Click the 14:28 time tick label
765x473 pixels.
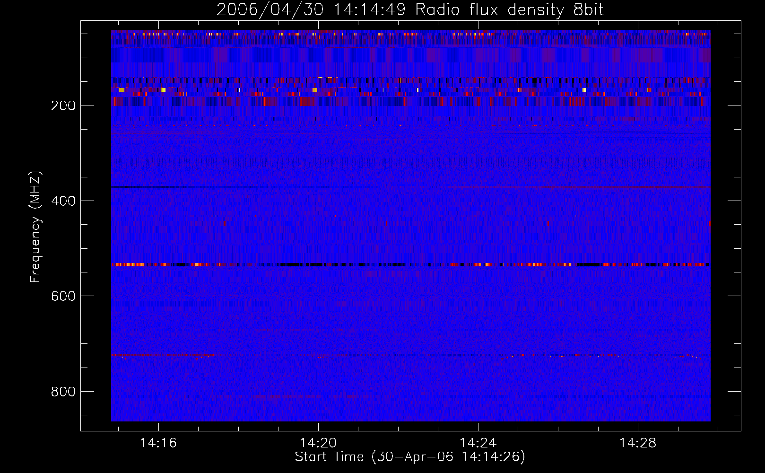tap(638, 443)
